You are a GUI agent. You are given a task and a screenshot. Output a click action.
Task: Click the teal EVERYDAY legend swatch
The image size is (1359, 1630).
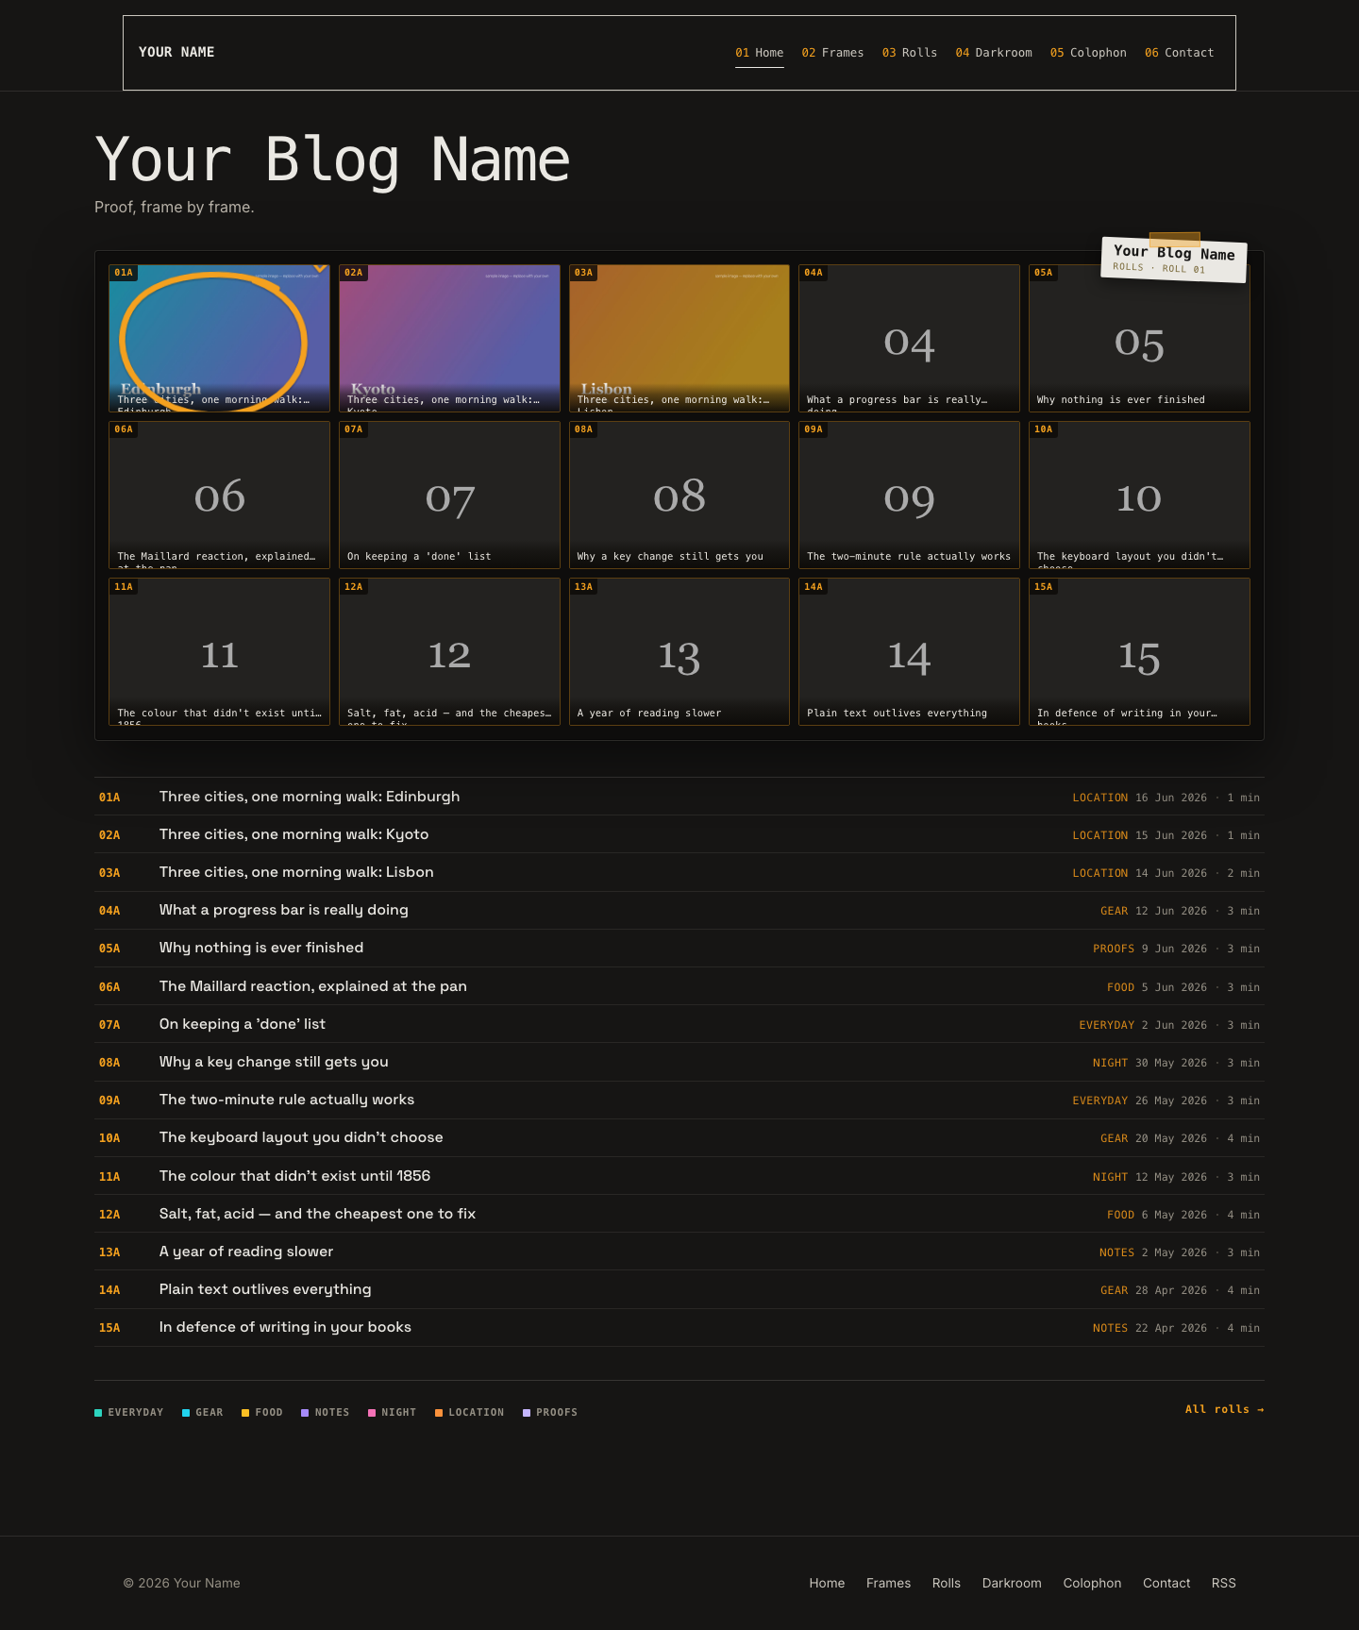click(x=98, y=1413)
